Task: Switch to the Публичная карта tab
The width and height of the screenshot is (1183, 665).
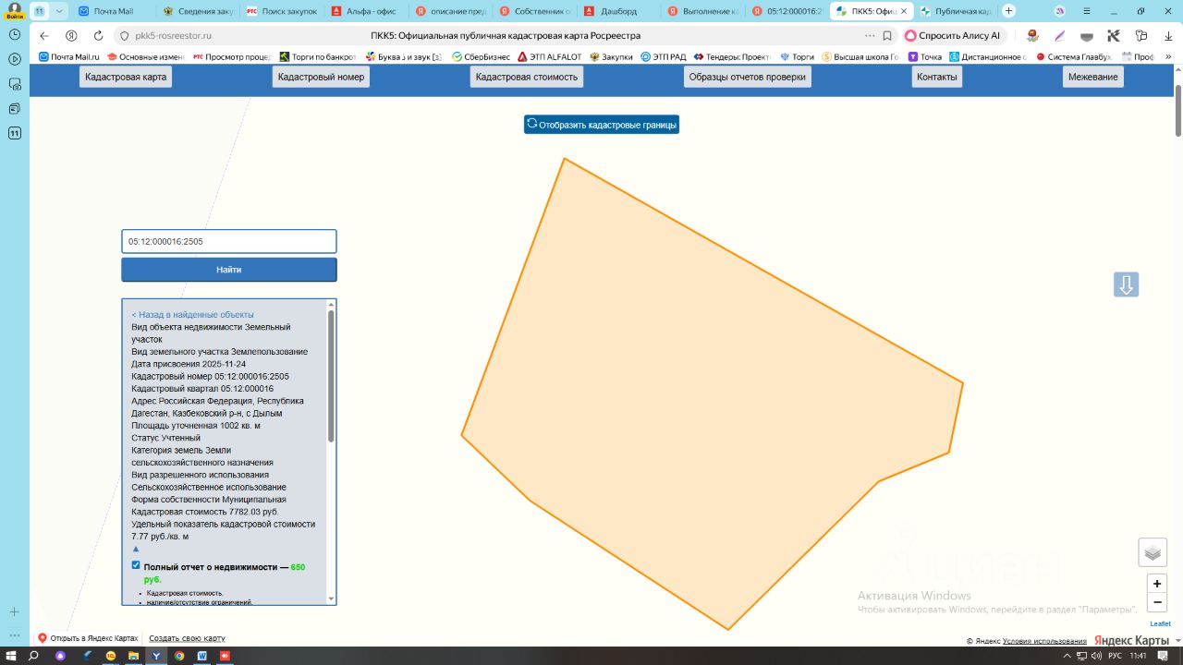Action: [956, 11]
